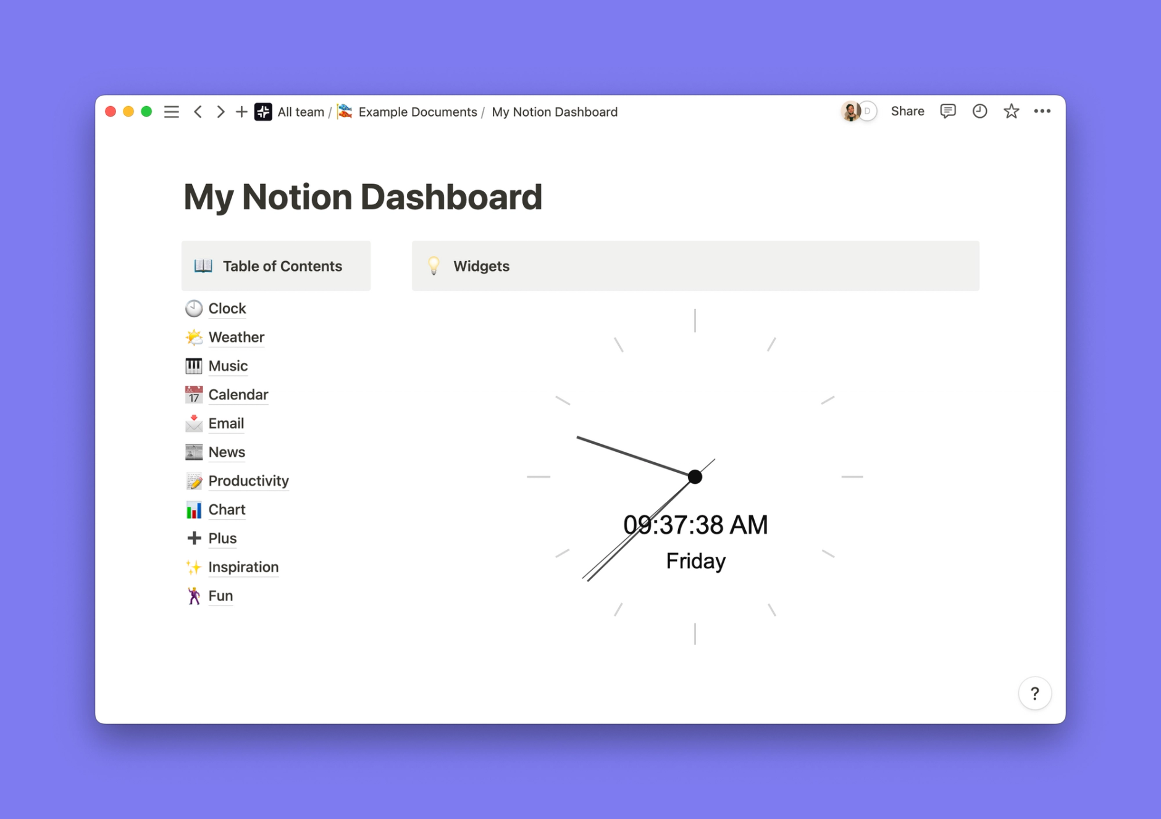Click the user avatar photo
Viewport: 1161px width, 819px height.
pos(850,111)
